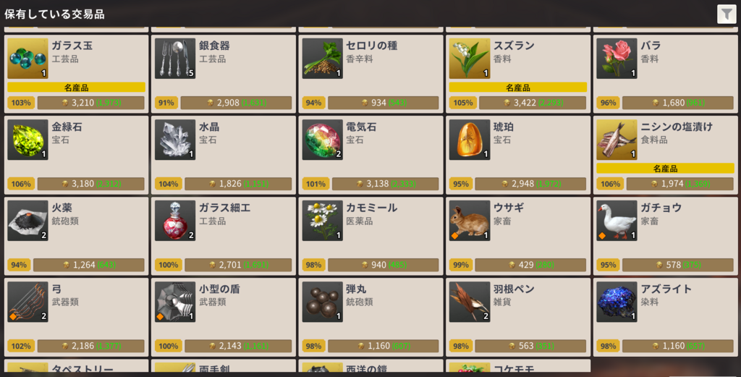Click the 羽根ペン 98% rate badge
The image size is (741, 377).
point(461,347)
